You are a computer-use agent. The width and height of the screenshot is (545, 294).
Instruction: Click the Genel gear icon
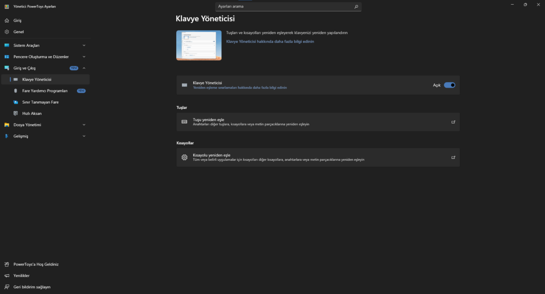coord(7,32)
